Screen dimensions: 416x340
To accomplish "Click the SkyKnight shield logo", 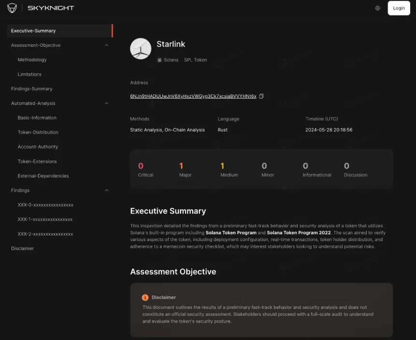I will point(12,8).
